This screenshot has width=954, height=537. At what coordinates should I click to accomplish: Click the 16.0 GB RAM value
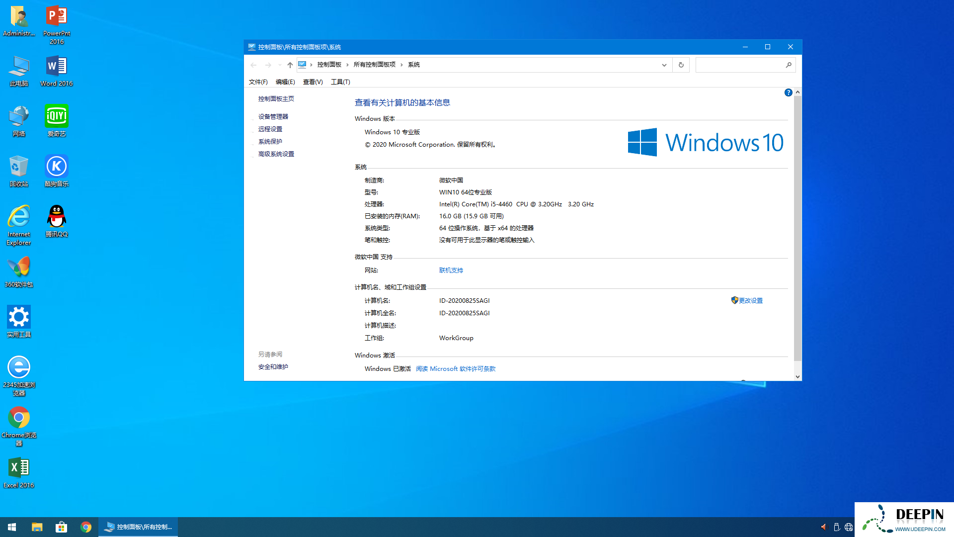tap(472, 216)
